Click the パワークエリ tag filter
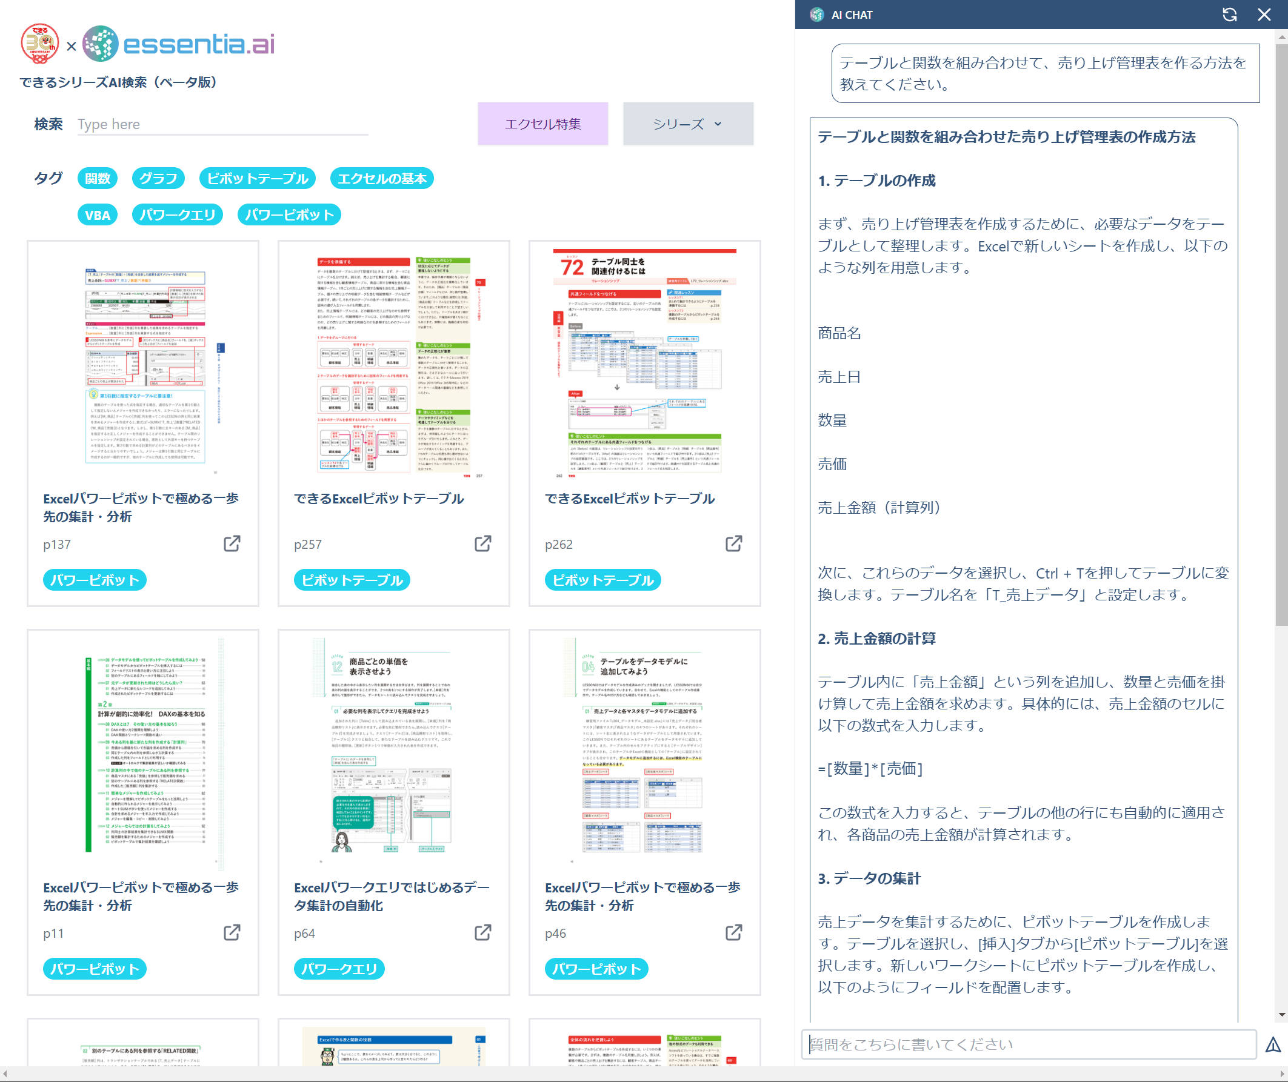Screen dimensions: 1288x1082 [x=175, y=214]
